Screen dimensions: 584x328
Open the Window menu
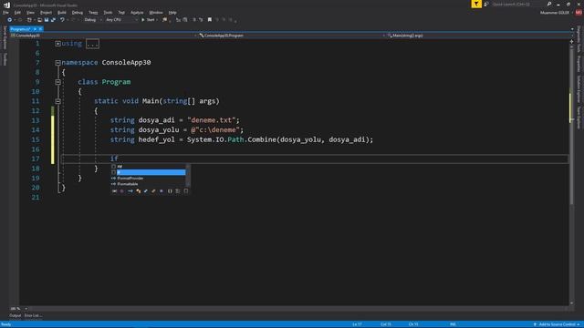pos(156,13)
